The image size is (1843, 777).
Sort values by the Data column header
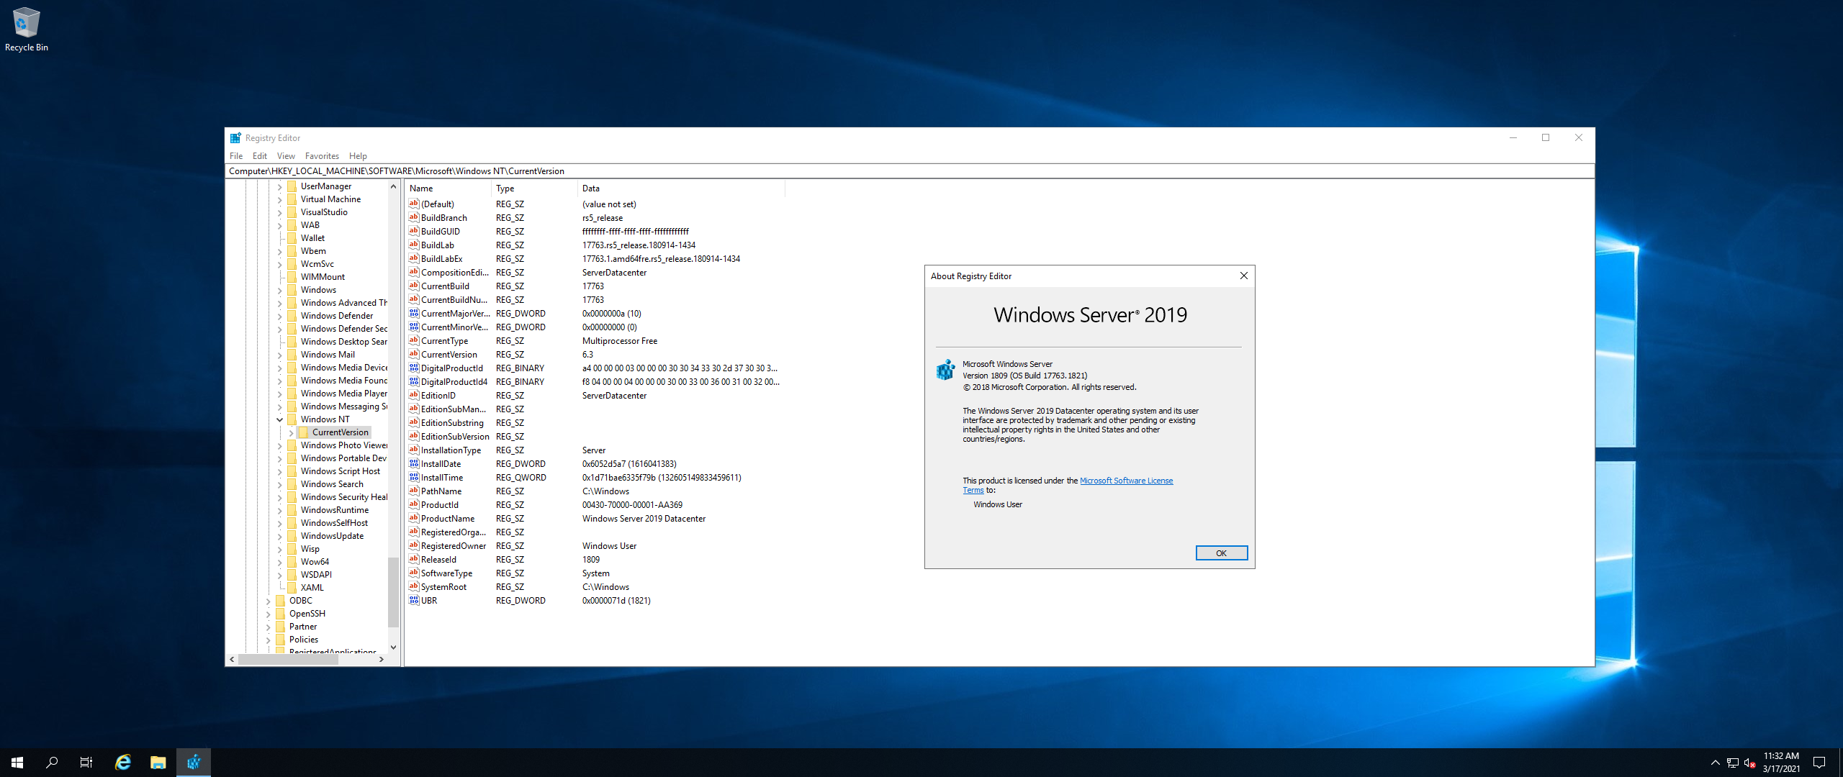[681, 188]
